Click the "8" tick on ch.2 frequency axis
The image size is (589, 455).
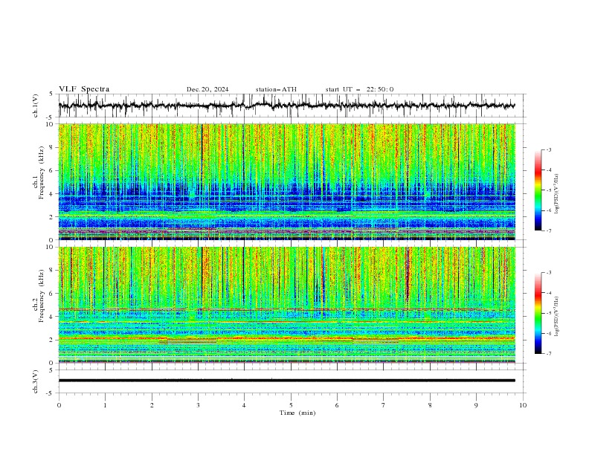click(52, 270)
